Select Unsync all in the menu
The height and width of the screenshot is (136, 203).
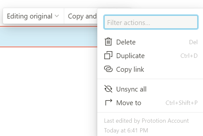tap(151, 89)
